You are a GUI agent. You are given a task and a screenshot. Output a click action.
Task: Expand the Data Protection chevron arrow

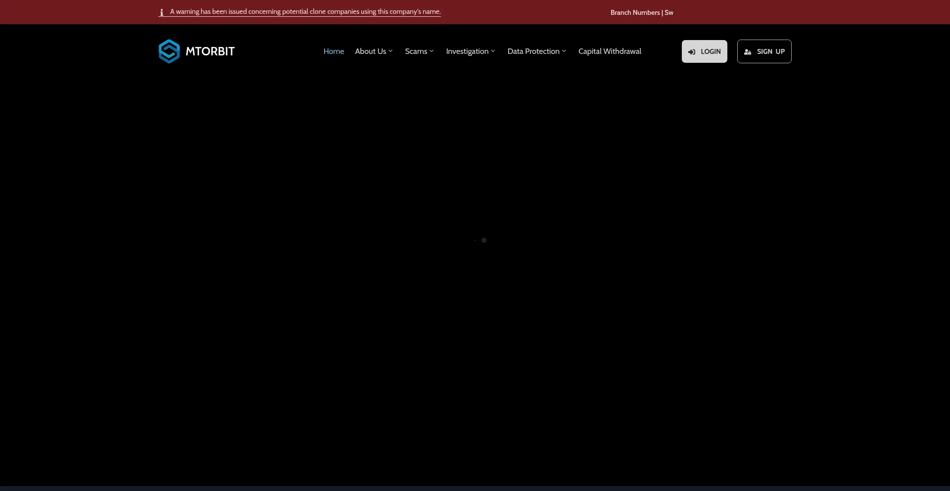pyautogui.click(x=564, y=51)
